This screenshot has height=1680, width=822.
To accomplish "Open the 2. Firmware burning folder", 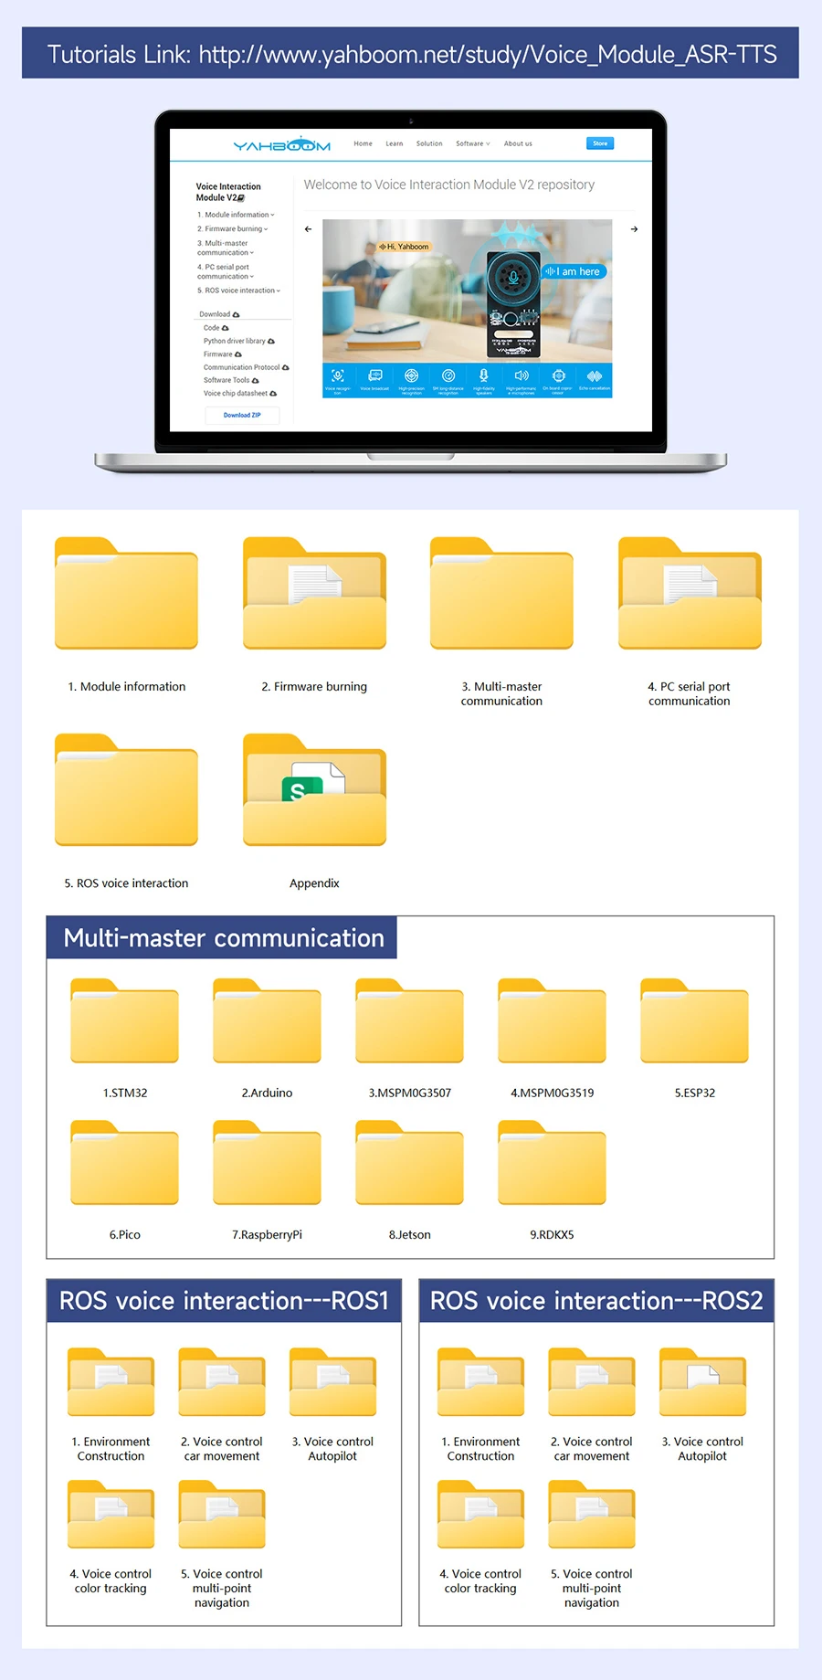I will [x=314, y=594].
